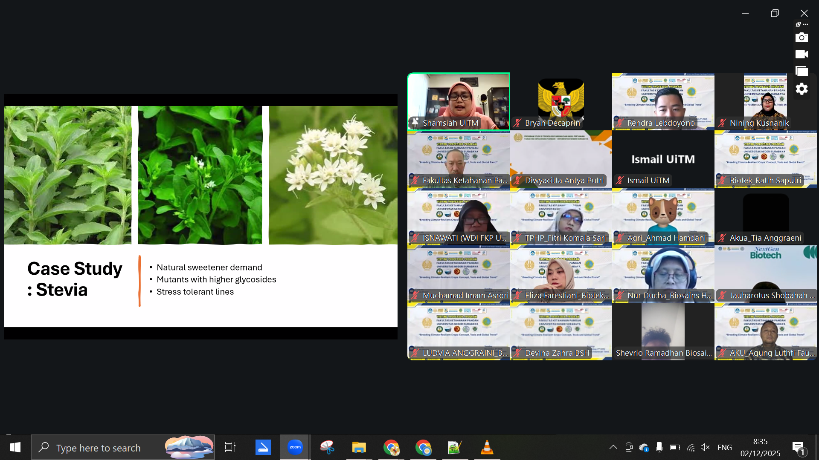Image resolution: width=819 pixels, height=460 pixels.
Task: Click the camera screenshot capture icon
Action: 802,37
